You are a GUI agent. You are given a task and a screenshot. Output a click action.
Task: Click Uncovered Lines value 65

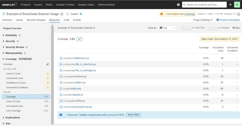coord(222,89)
